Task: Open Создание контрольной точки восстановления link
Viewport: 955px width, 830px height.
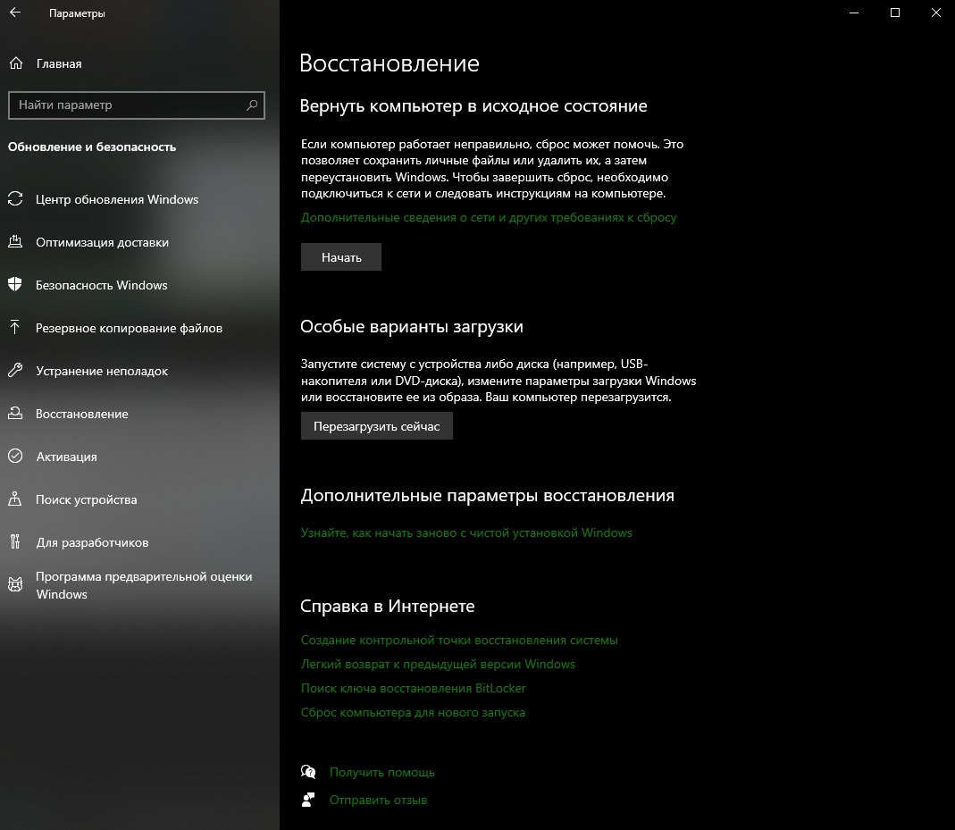Action: (459, 640)
